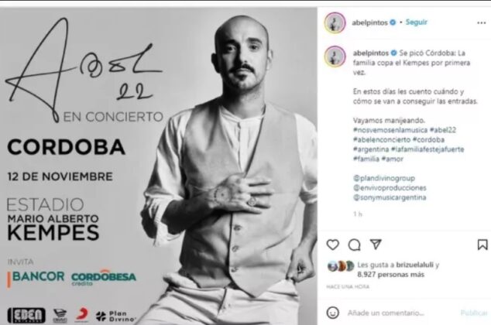The height and width of the screenshot is (325, 491).
Task: Visit the @envivoproducciones mention
Action: (x=390, y=188)
